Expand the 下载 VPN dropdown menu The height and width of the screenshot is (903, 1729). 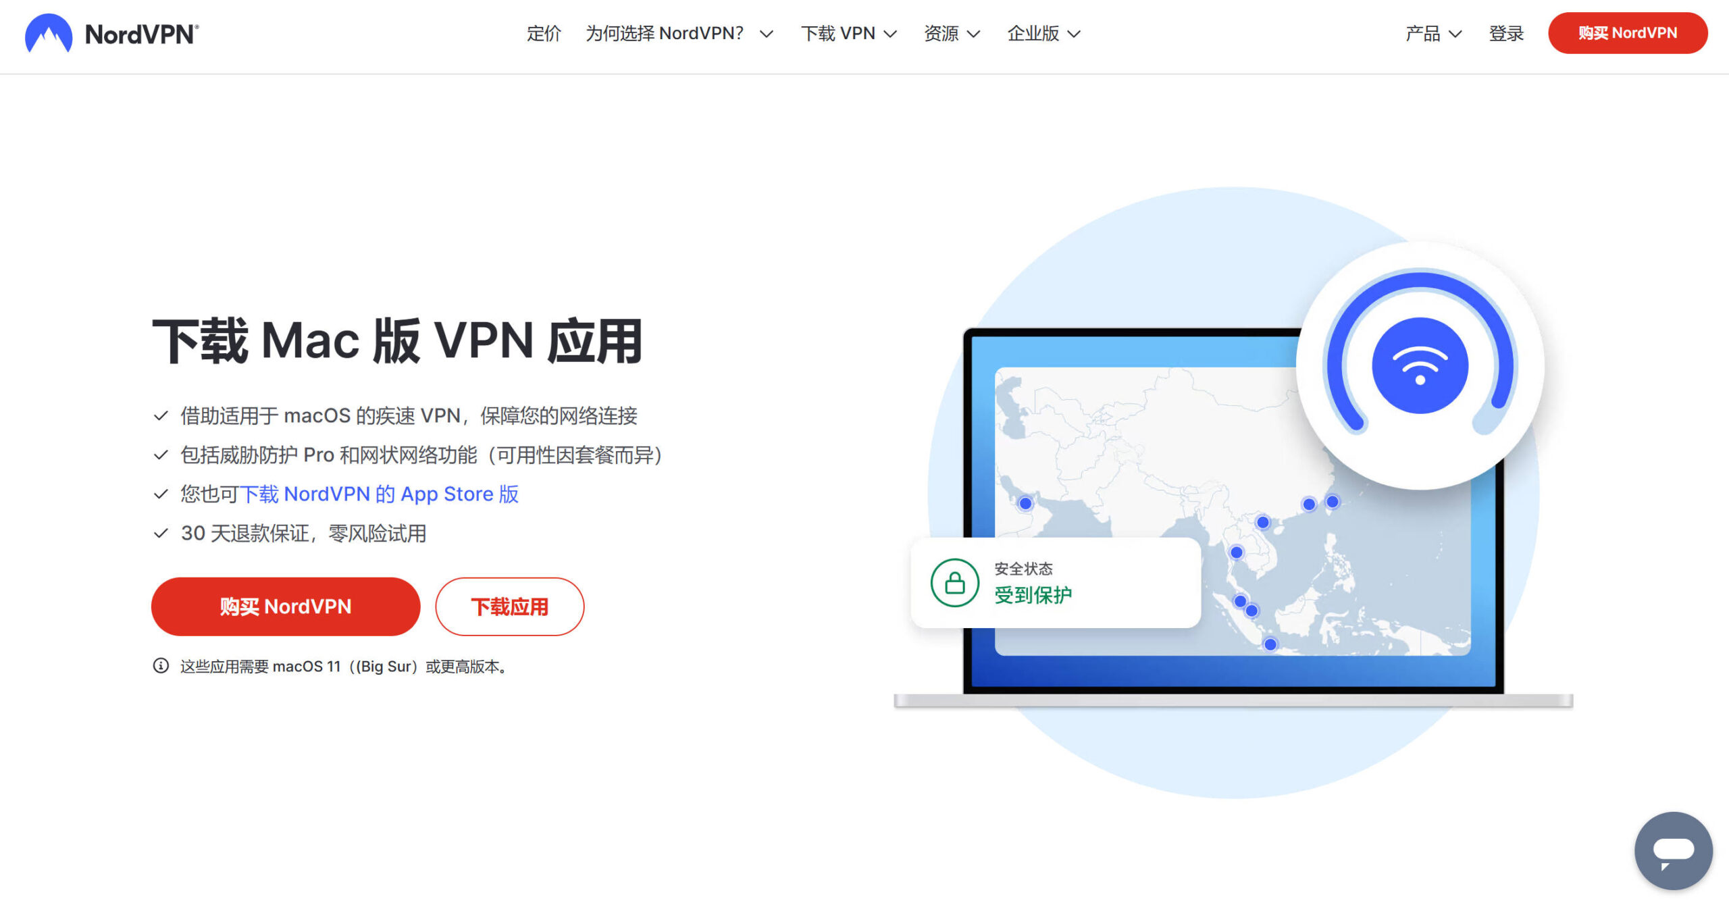pos(849,33)
